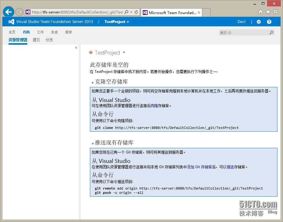Click the 此存储库是空的 heading

pyautogui.click(x=109, y=65)
